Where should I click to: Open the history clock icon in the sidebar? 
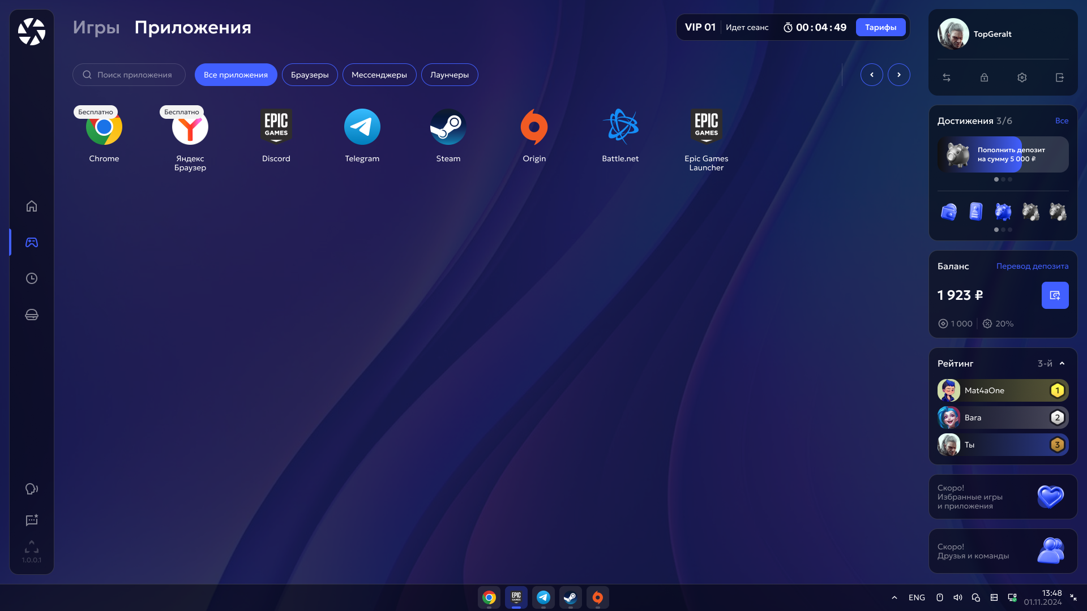[32, 278]
